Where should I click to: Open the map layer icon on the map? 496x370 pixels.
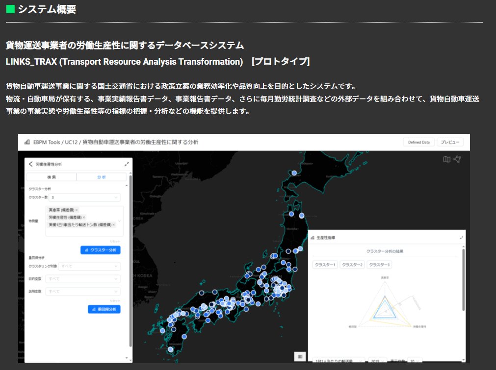coord(446,159)
